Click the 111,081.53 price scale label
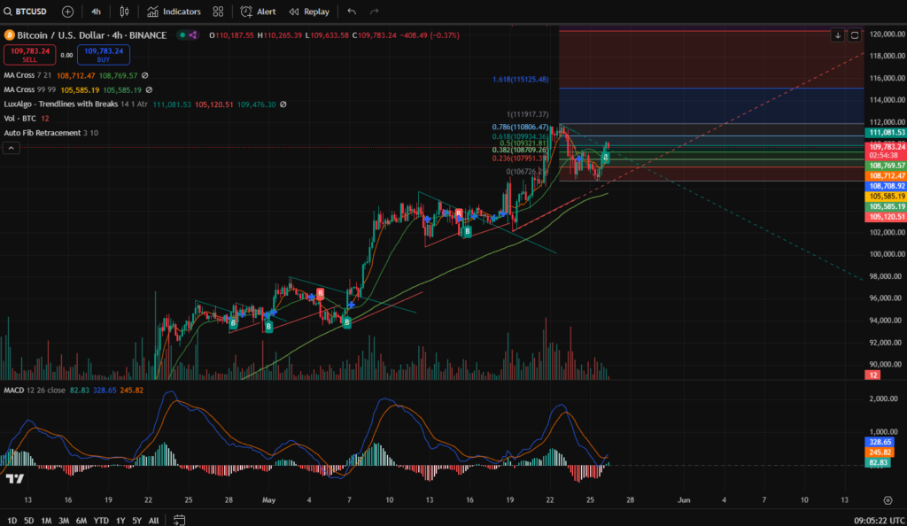This screenshot has width=907, height=526. [886, 132]
